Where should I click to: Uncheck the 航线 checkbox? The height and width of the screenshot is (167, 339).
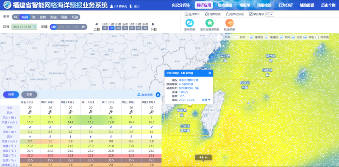281,37
